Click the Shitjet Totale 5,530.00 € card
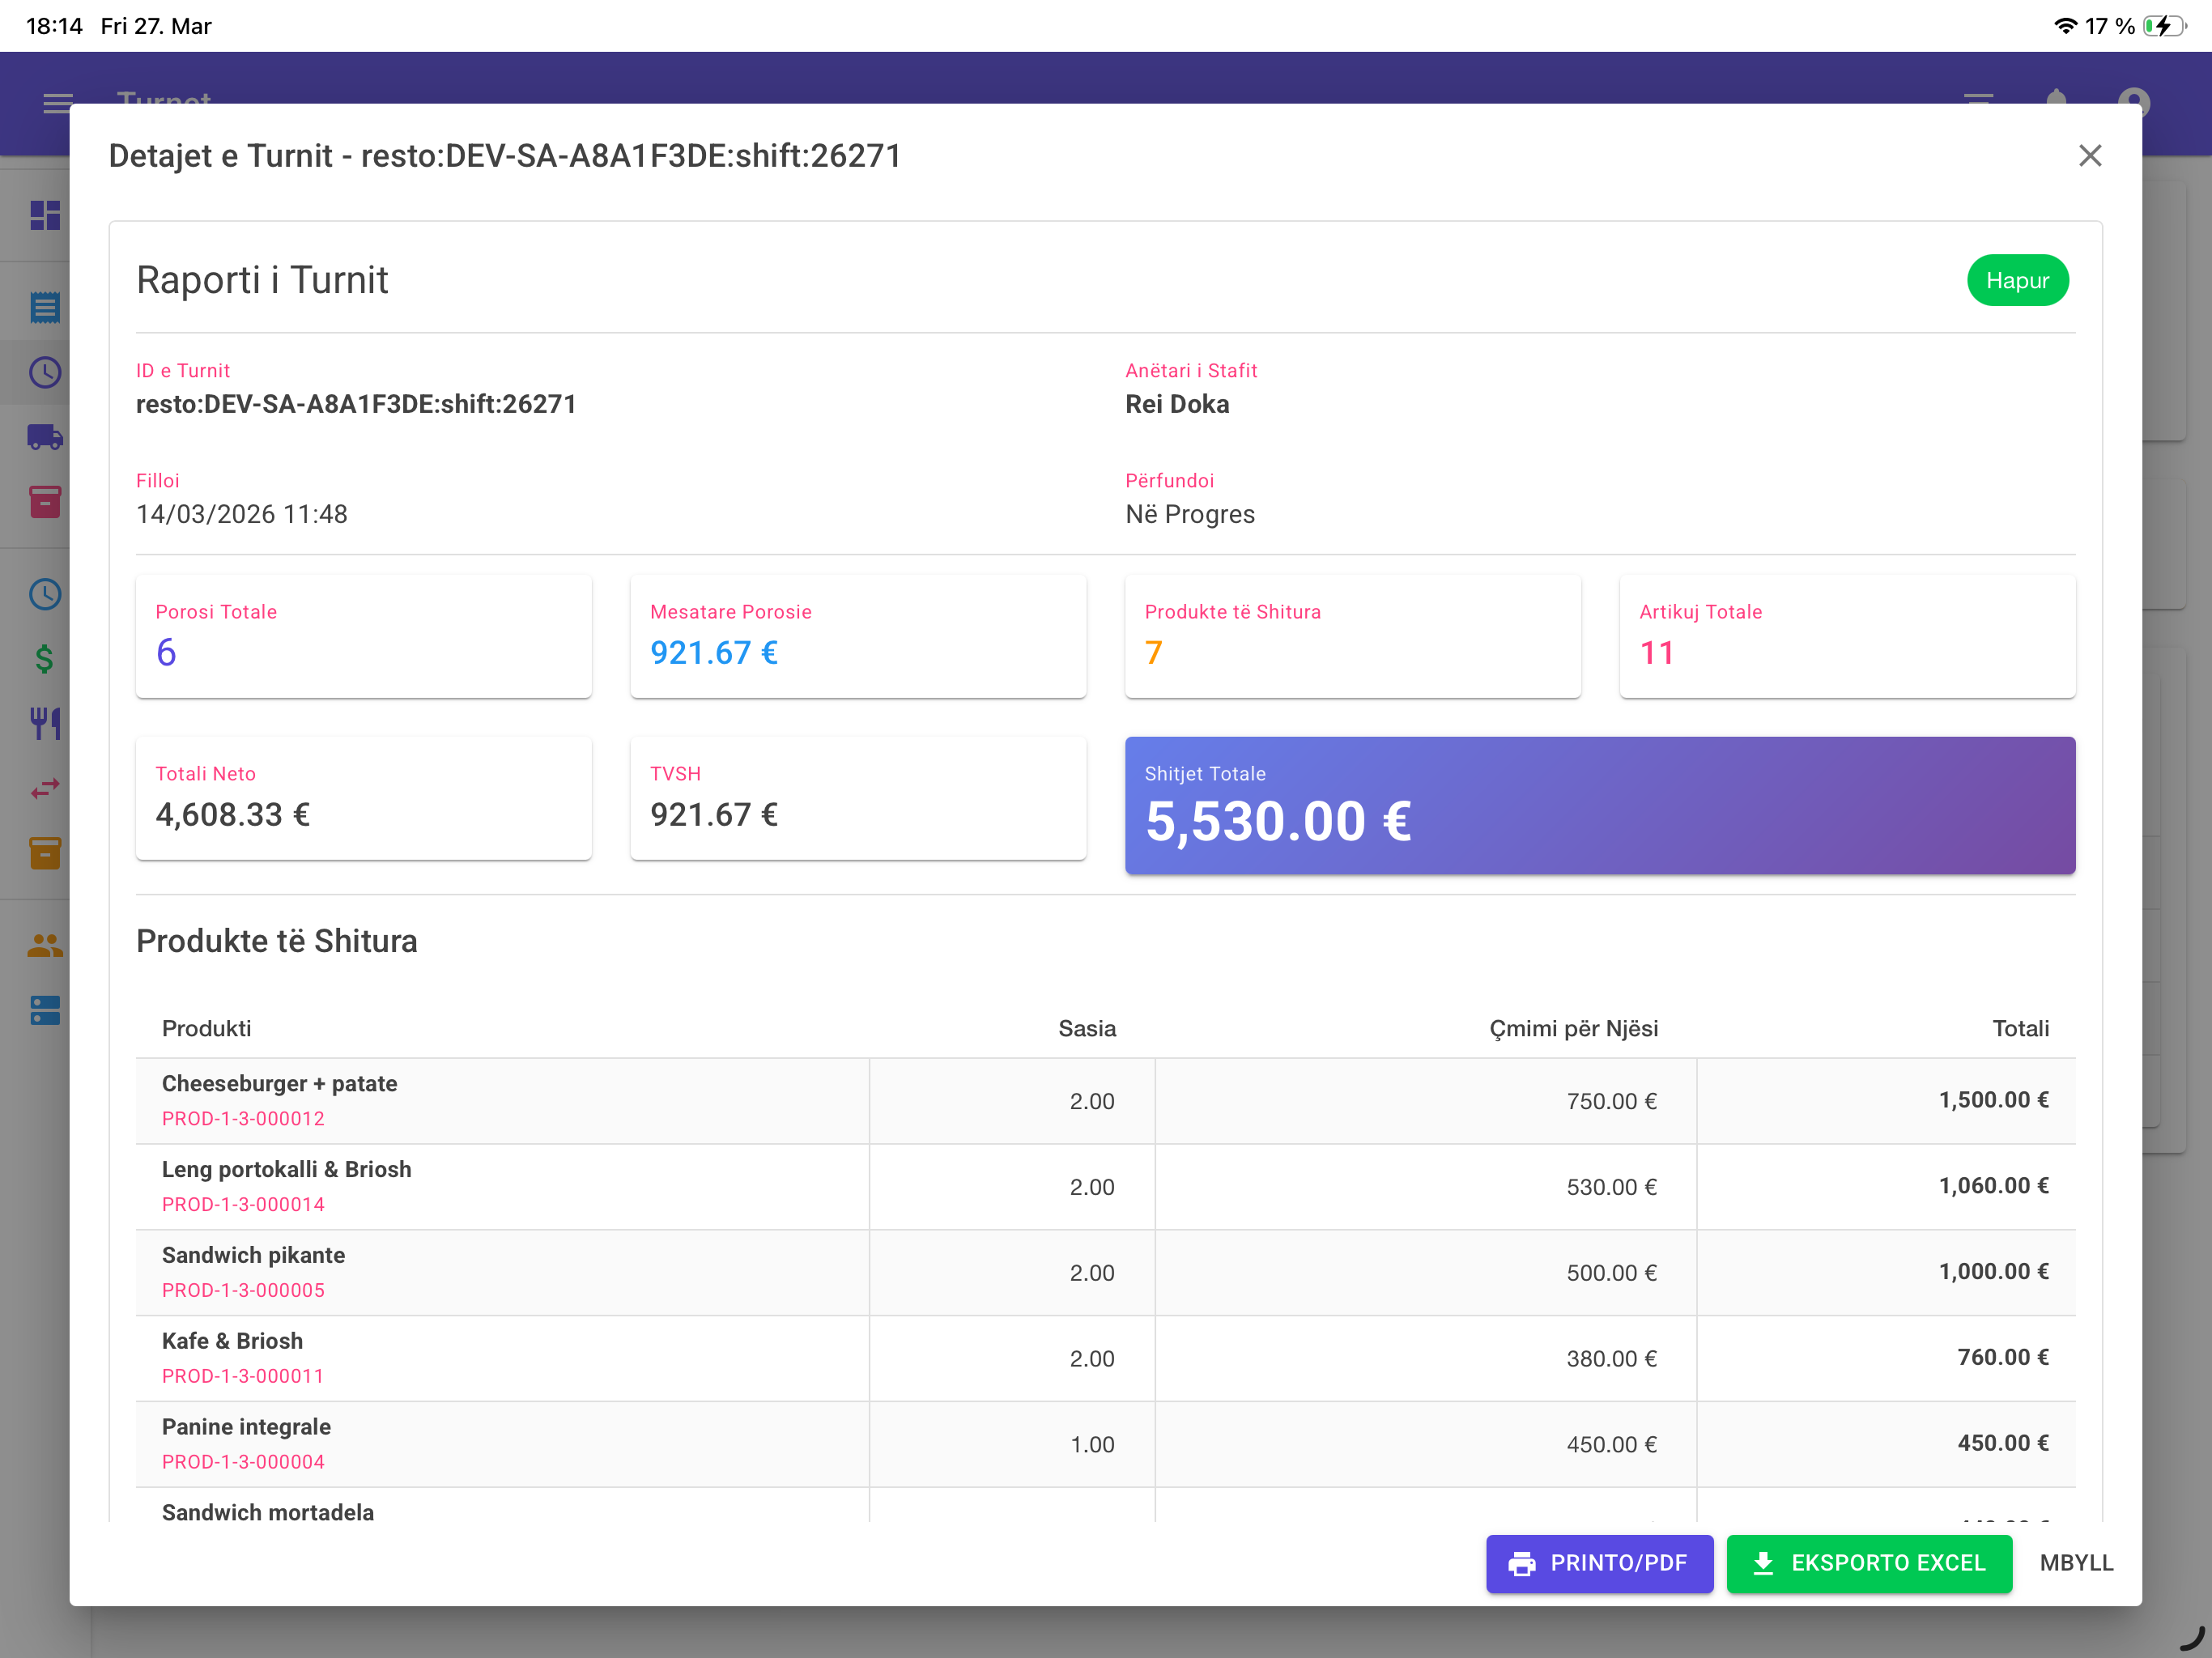The image size is (2212, 1658). click(x=1600, y=805)
